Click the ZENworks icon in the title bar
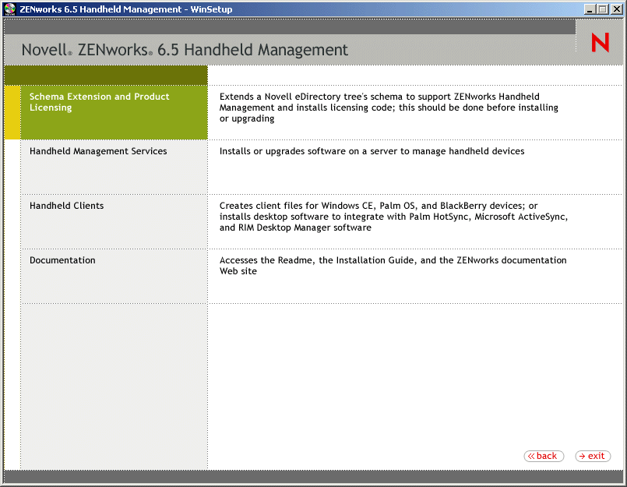The height and width of the screenshot is (487, 627). tap(9, 9)
